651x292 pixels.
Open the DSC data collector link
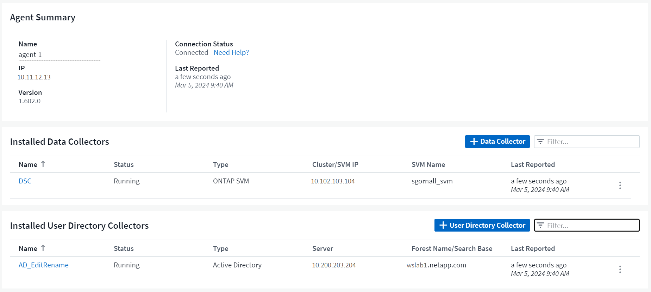pos(25,181)
